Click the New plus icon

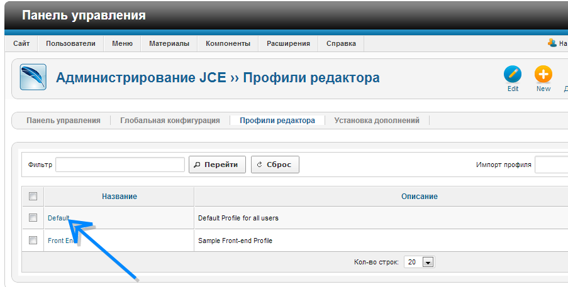[x=543, y=75]
